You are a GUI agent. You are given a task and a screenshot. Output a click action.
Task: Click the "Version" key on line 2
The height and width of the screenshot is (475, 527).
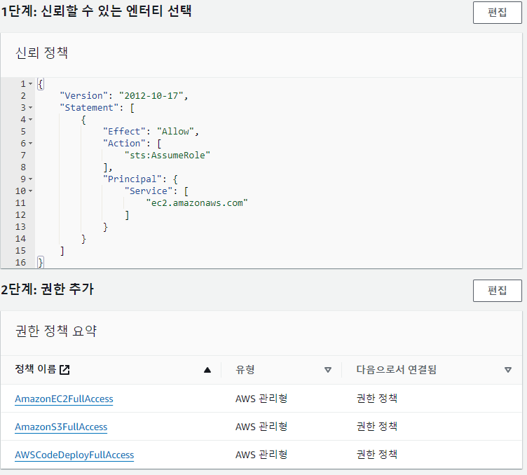pos(83,96)
